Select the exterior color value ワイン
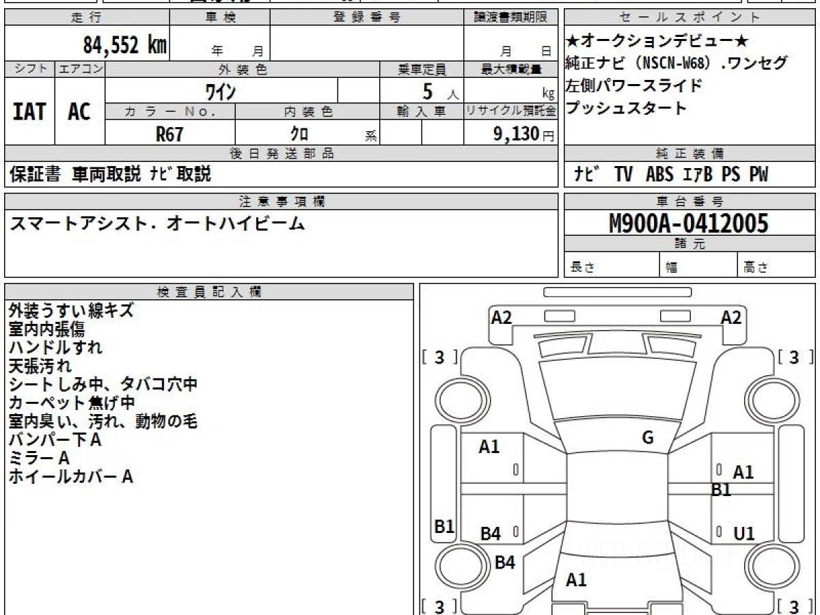 221,91
